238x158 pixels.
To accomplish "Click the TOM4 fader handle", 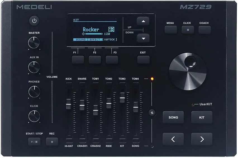I will 135,107.
